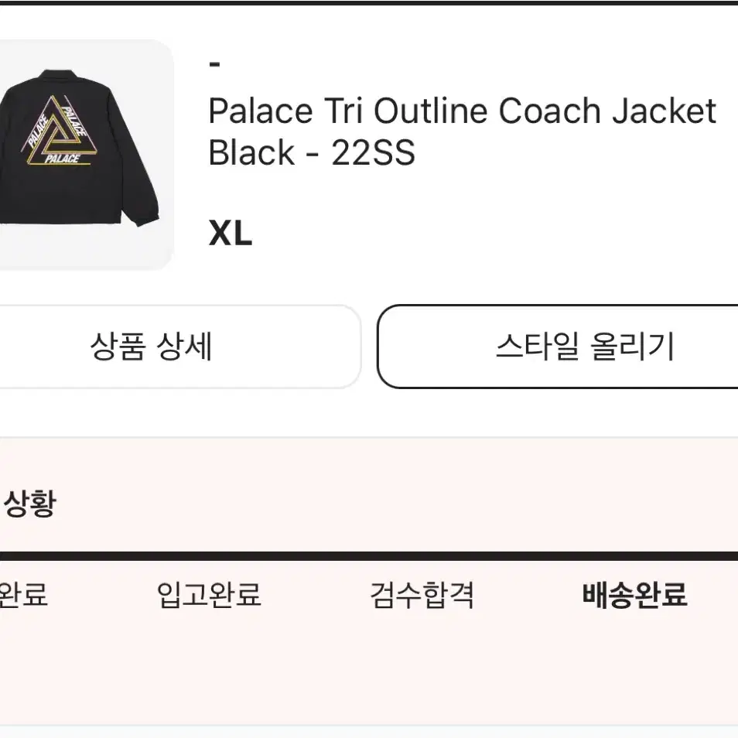Screen dimensions: 738x738
Task: Click the 22SS season text
Action: coord(373,152)
